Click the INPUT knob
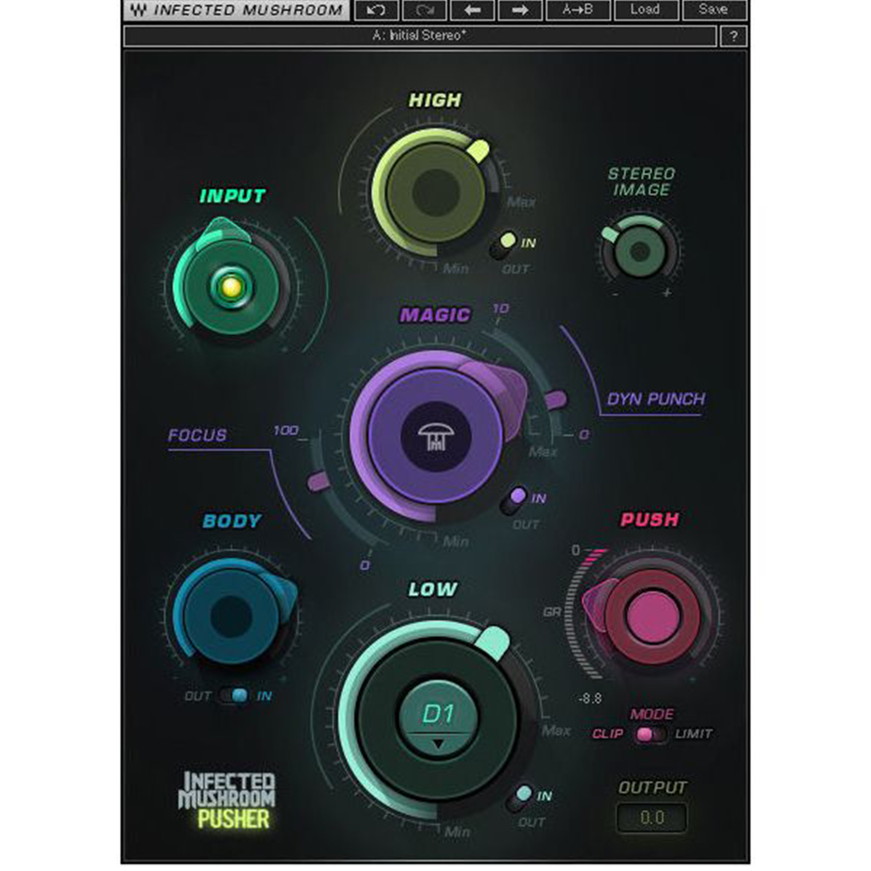871x871 pixels. pyautogui.click(x=231, y=287)
